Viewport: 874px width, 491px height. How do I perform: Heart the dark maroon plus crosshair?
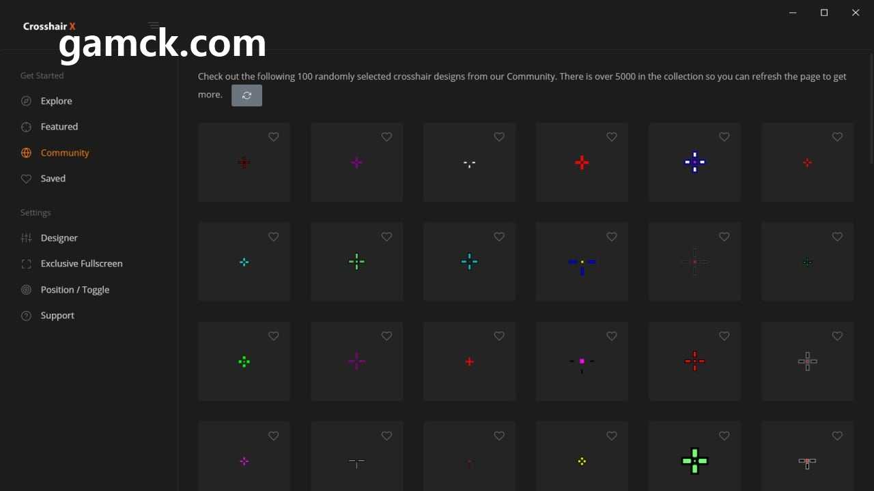point(274,137)
